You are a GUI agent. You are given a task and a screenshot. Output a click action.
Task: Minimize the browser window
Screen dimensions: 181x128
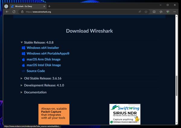(x=160, y=5)
